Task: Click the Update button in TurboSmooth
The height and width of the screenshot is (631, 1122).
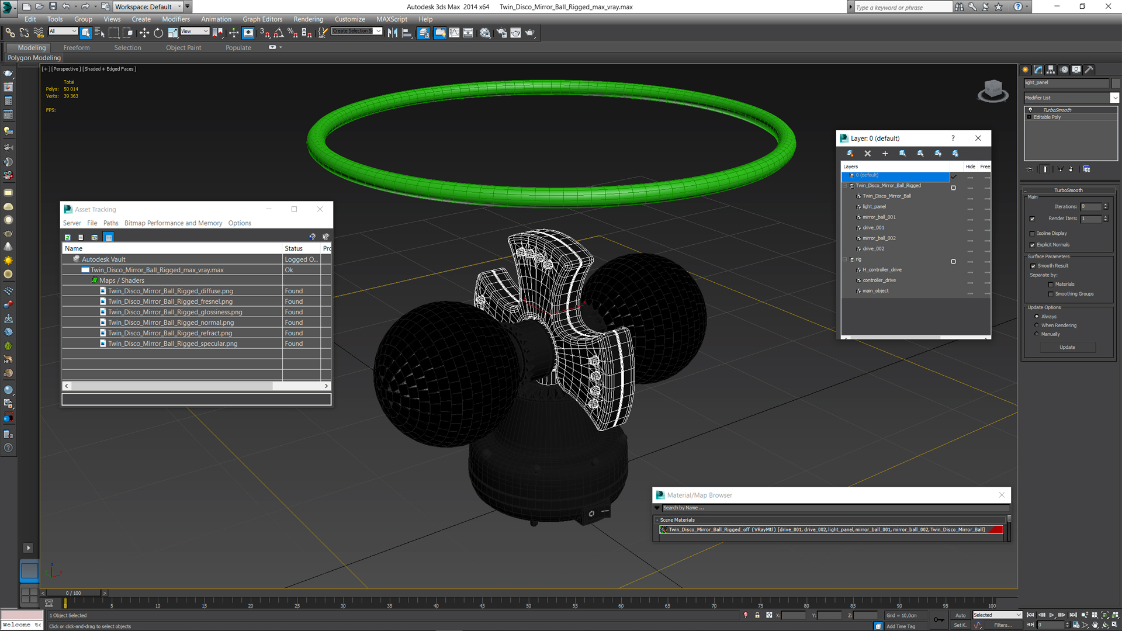Action: [x=1067, y=348]
